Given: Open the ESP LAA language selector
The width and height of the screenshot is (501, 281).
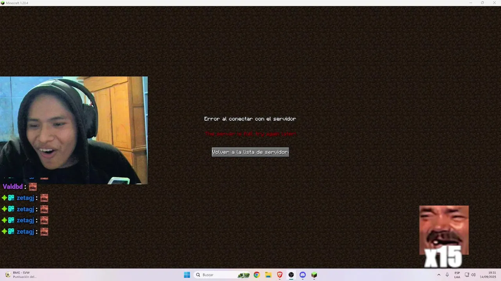Looking at the screenshot, I should point(457,275).
